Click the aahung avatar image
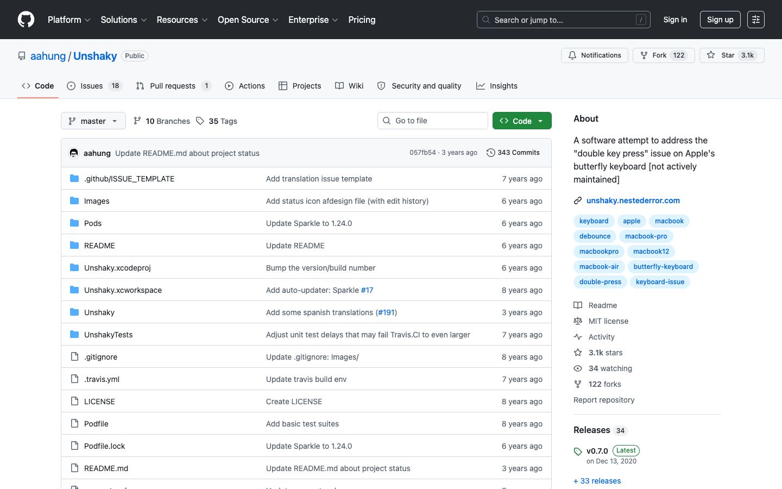 point(74,153)
